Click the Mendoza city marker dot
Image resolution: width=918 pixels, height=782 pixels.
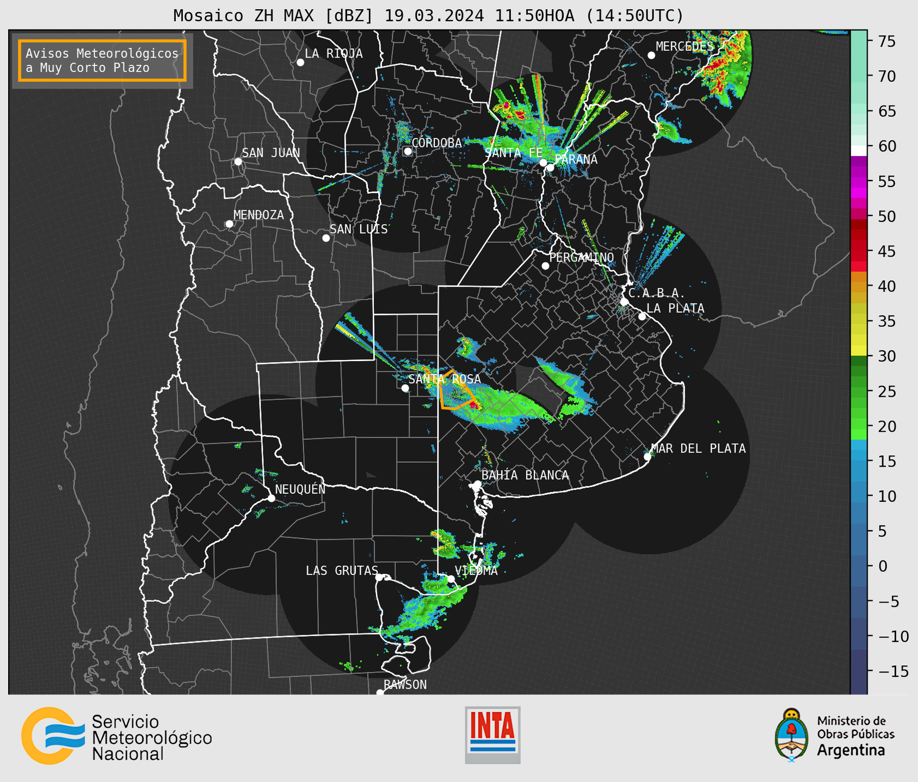229,224
